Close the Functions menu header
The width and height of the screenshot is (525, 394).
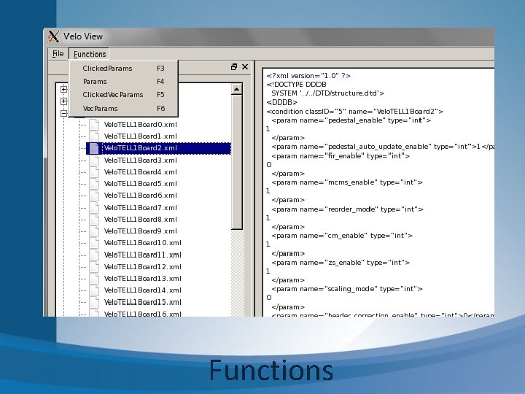point(90,54)
